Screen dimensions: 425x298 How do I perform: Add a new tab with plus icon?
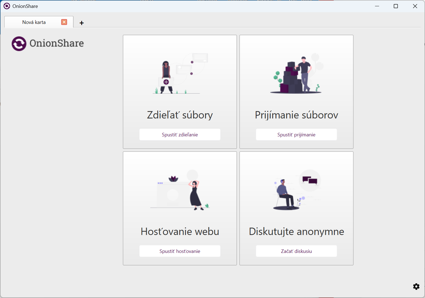82,23
